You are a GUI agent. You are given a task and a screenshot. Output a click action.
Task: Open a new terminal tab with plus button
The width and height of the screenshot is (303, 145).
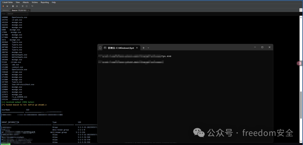point(143,48)
